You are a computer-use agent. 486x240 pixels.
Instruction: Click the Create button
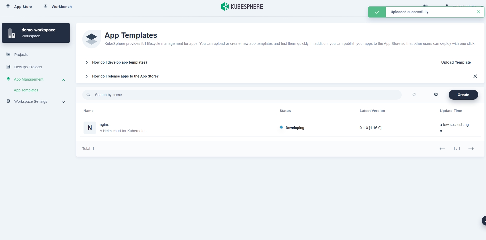point(463,95)
